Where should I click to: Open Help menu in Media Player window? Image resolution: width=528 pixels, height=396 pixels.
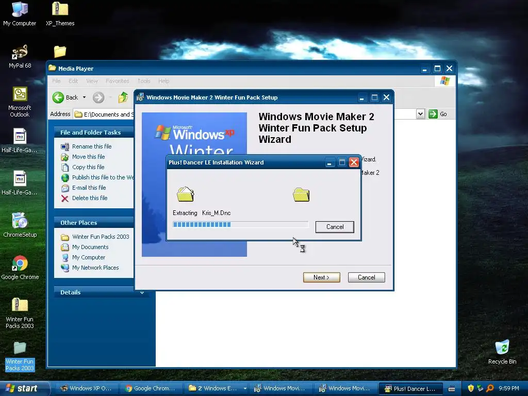click(x=163, y=81)
